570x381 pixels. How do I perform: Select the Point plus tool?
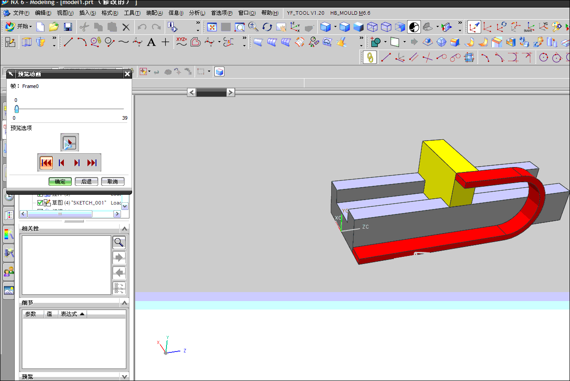coord(166,42)
